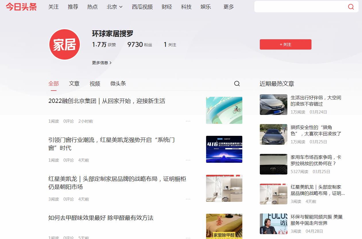Open 娱乐 channel
The height and width of the screenshot is (239, 362).
(x=206, y=7)
